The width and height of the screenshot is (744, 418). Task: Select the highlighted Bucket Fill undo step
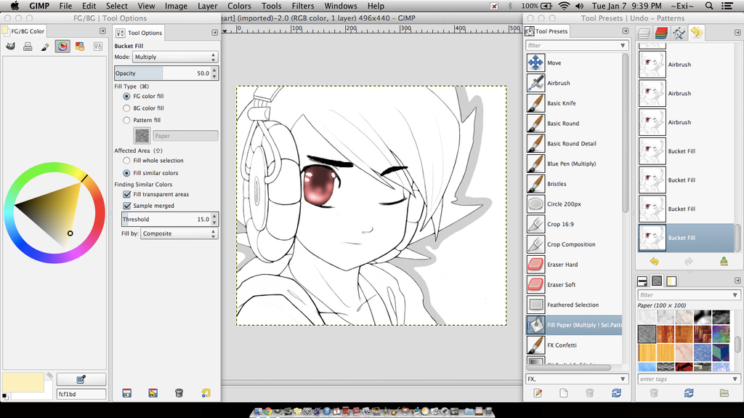coord(686,238)
